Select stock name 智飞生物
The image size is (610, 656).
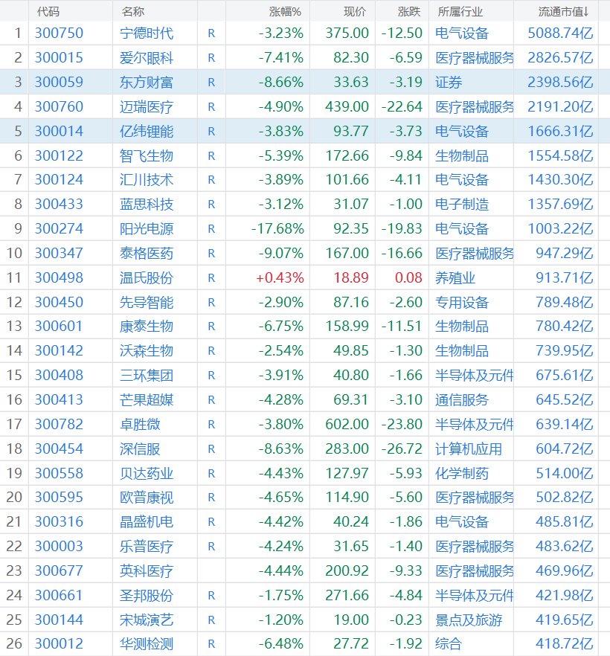[x=147, y=155]
